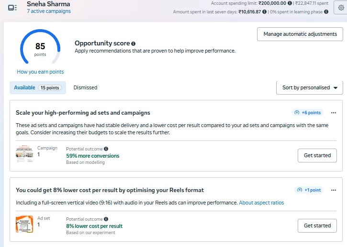
Task: Expand the Sort by personalised dropdown
Action: point(309,88)
